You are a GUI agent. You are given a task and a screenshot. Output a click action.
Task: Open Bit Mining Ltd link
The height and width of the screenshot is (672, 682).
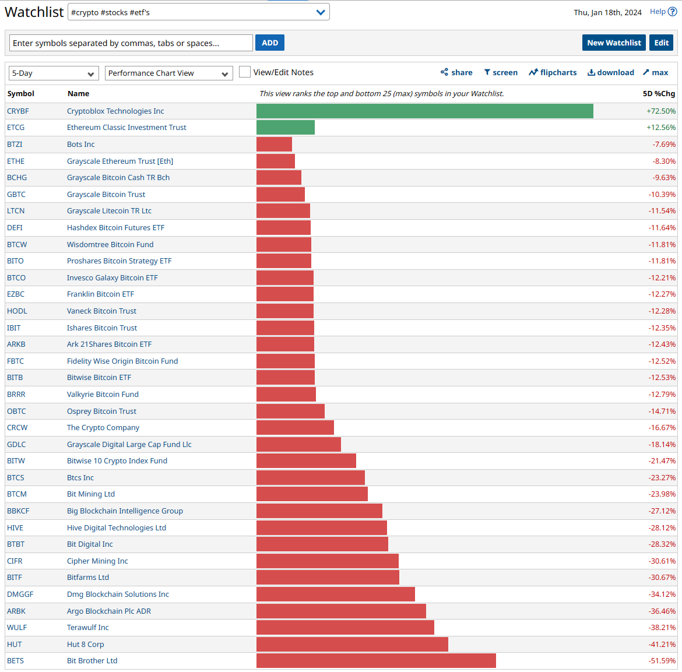pos(91,494)
